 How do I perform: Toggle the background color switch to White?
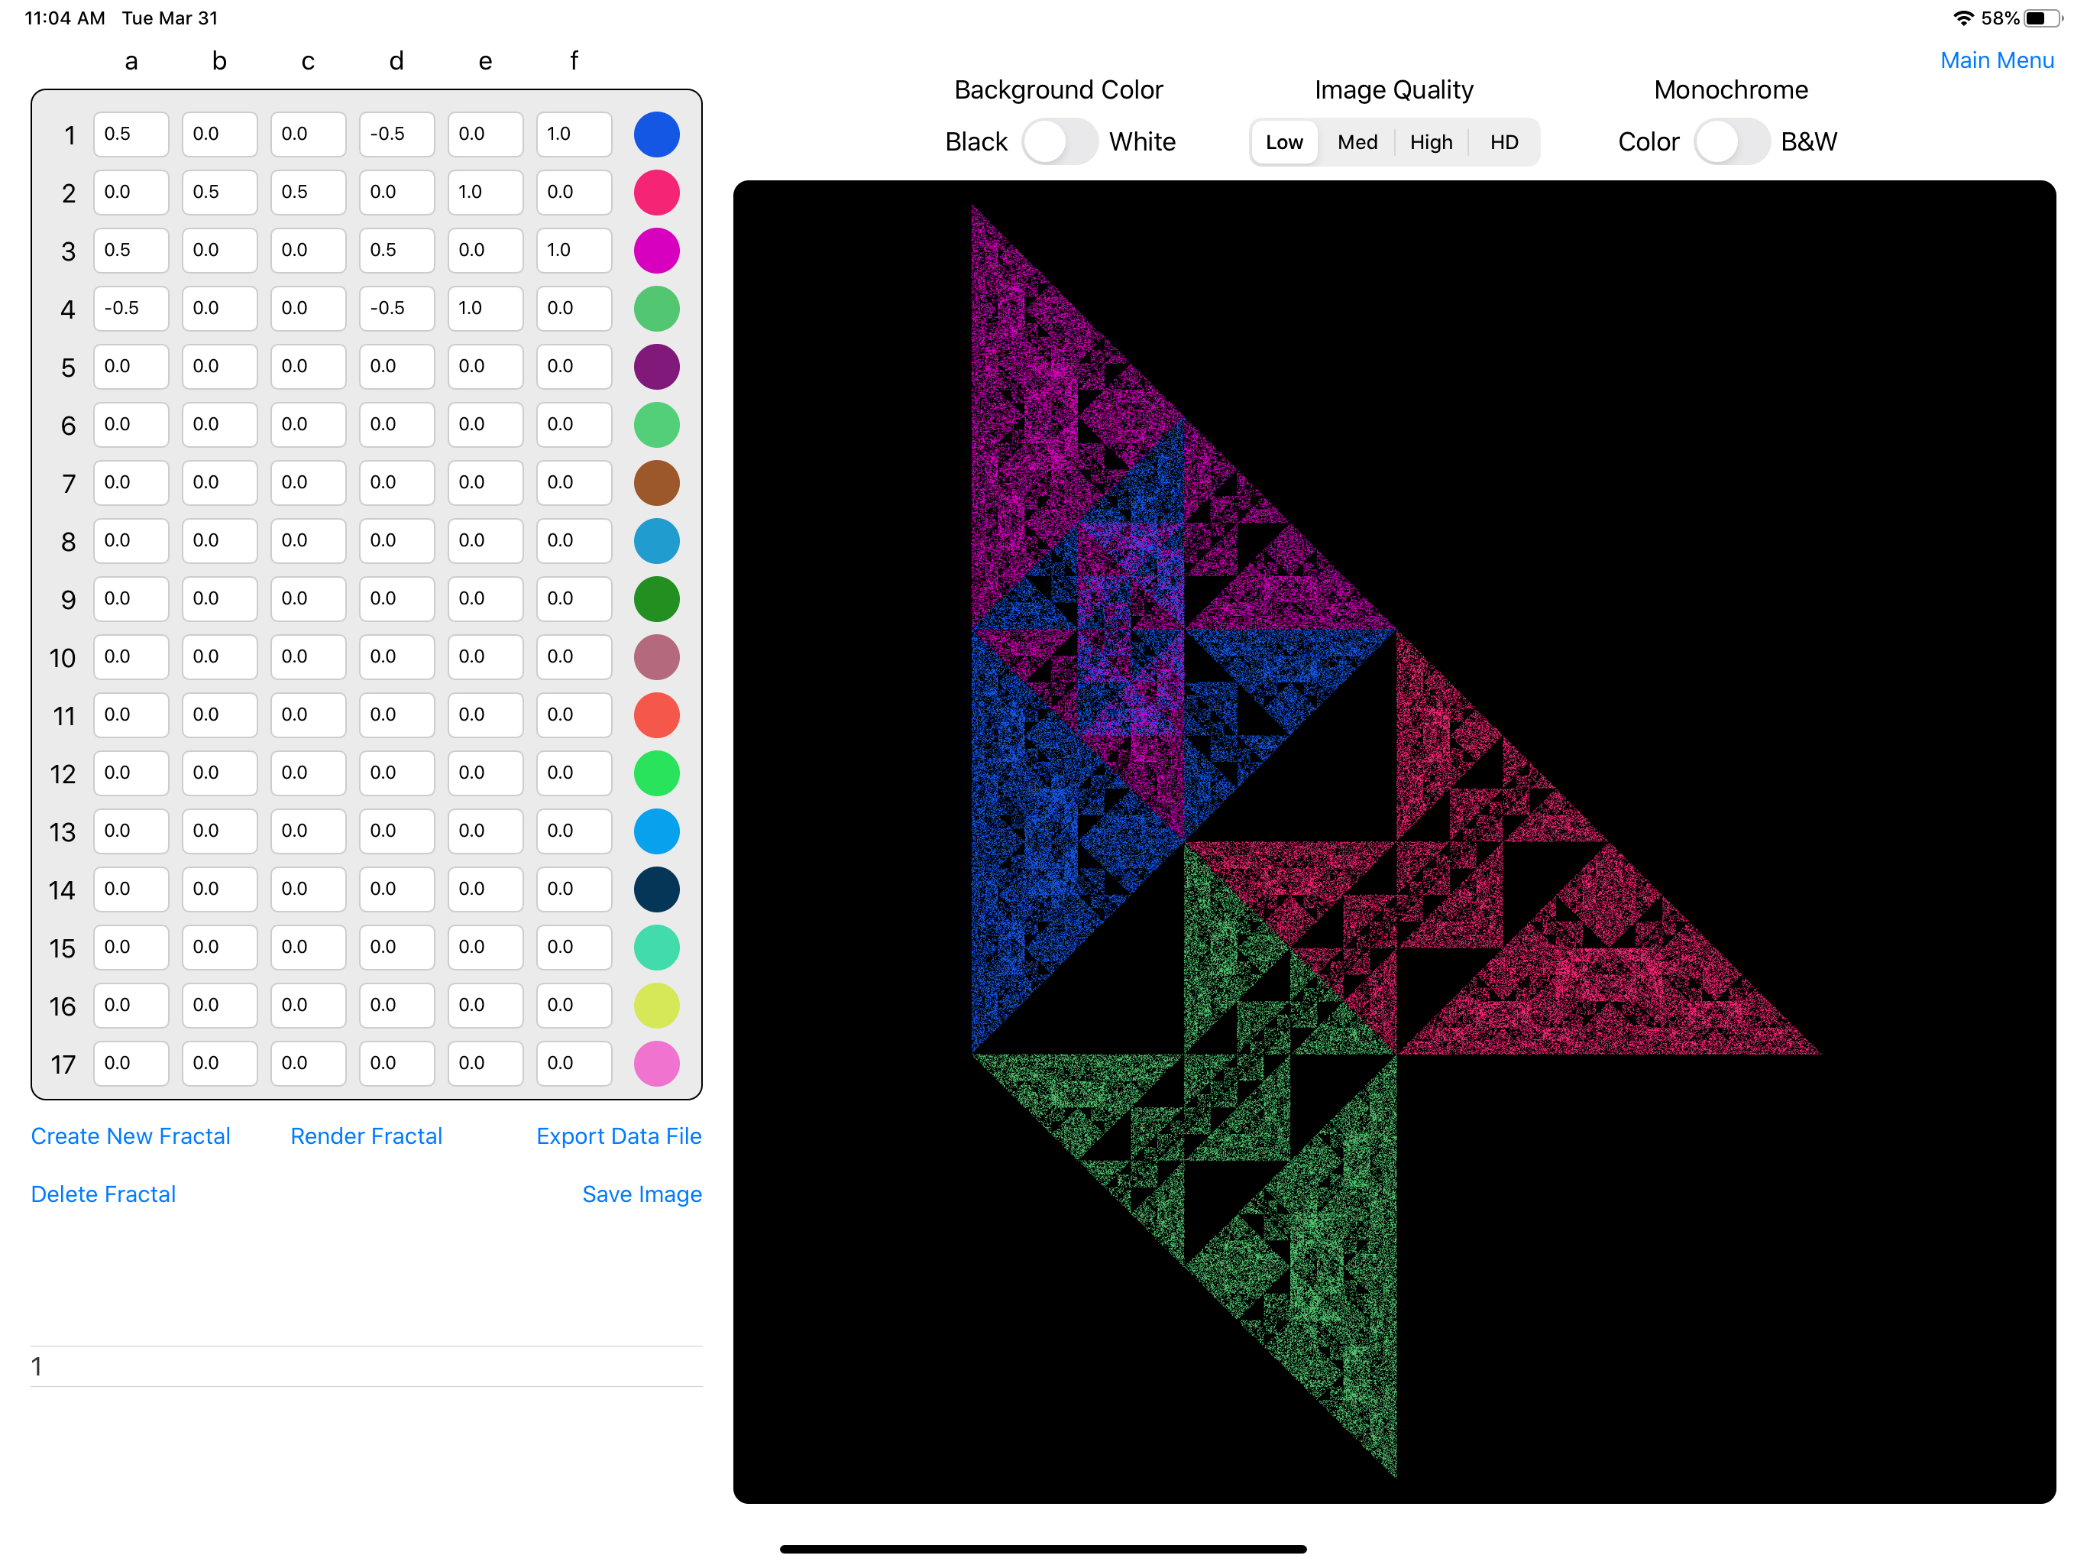point(1059,141)
